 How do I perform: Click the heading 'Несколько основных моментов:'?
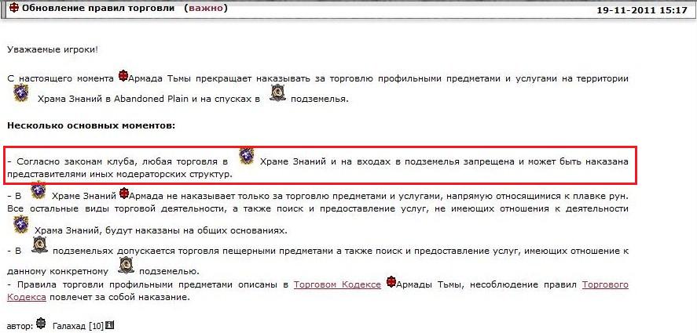(91, 125)
